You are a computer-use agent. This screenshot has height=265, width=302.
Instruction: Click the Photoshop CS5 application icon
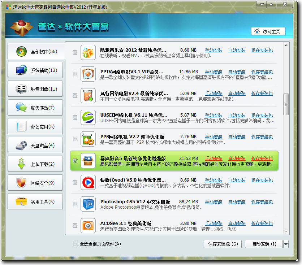[x=88, y=204]
